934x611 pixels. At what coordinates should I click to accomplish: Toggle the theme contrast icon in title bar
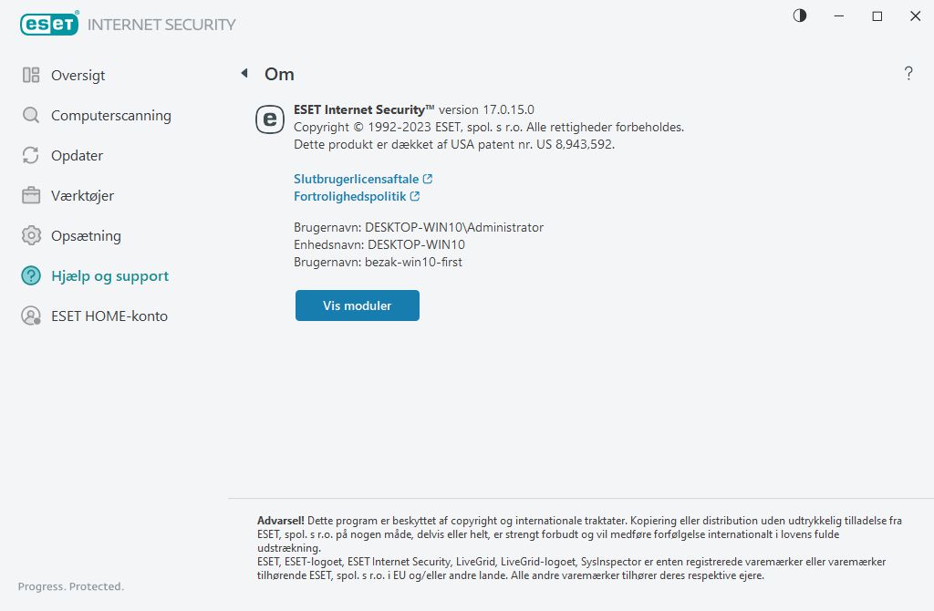[x=799, y=16]
